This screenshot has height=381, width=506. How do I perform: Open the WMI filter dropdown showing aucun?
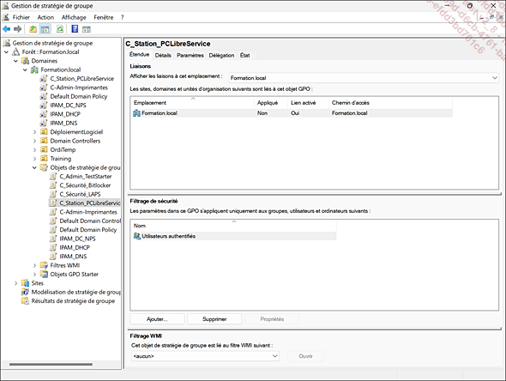point(205,356)
